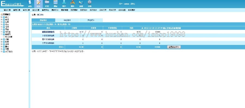Click the folder icon beside 经典
The height and width of the screenshot is (108, 245).
(4, 22)
